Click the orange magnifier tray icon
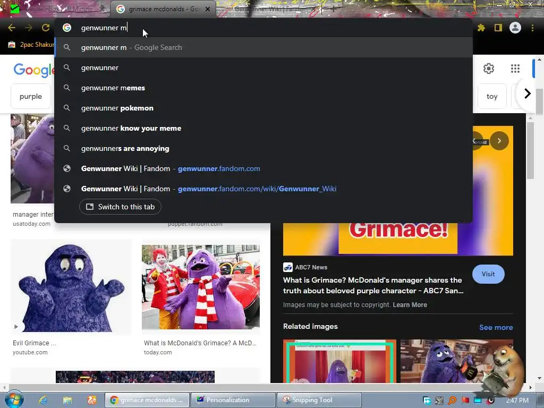This screenshot has height=408, width=544. [452, 401]
